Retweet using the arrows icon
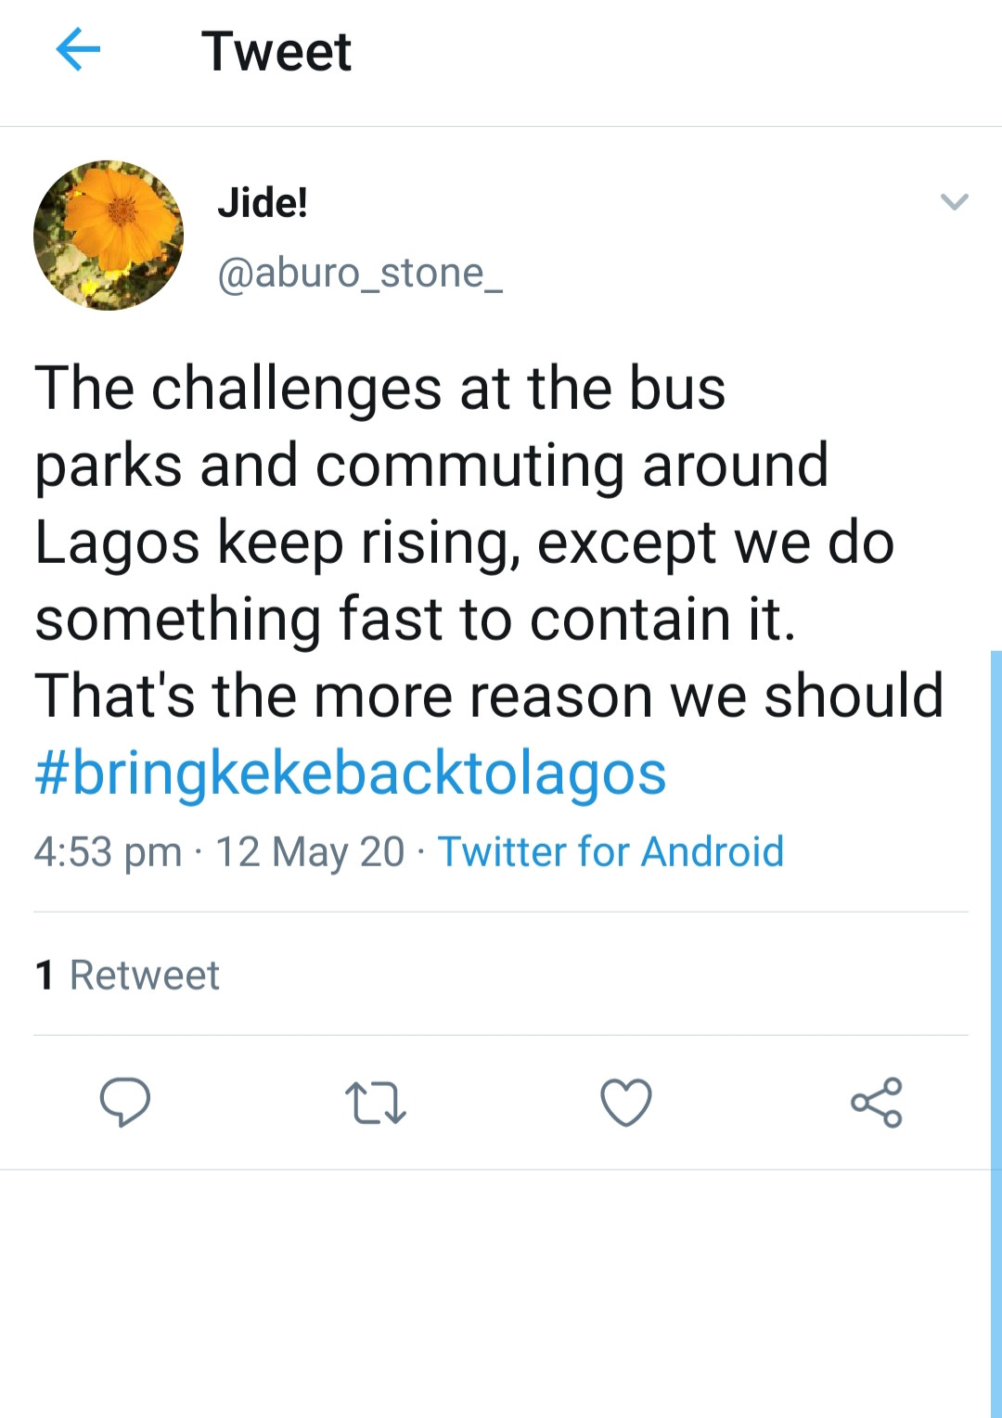 [376, 1103]
